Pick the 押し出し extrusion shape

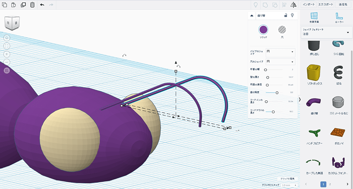tap(315, 48)
